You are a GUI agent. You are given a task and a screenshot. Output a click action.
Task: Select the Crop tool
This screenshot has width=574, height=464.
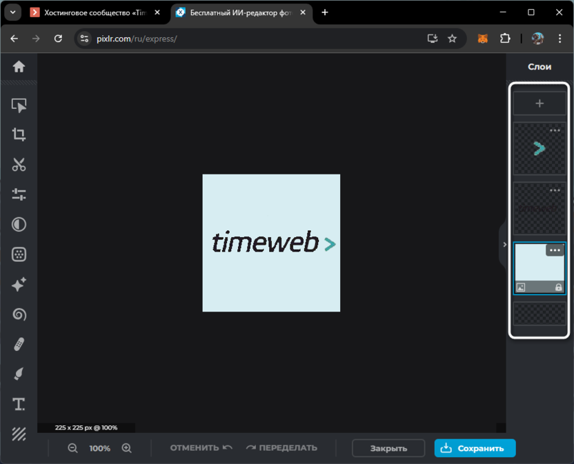pyautogui.click(x=19, y=134)
